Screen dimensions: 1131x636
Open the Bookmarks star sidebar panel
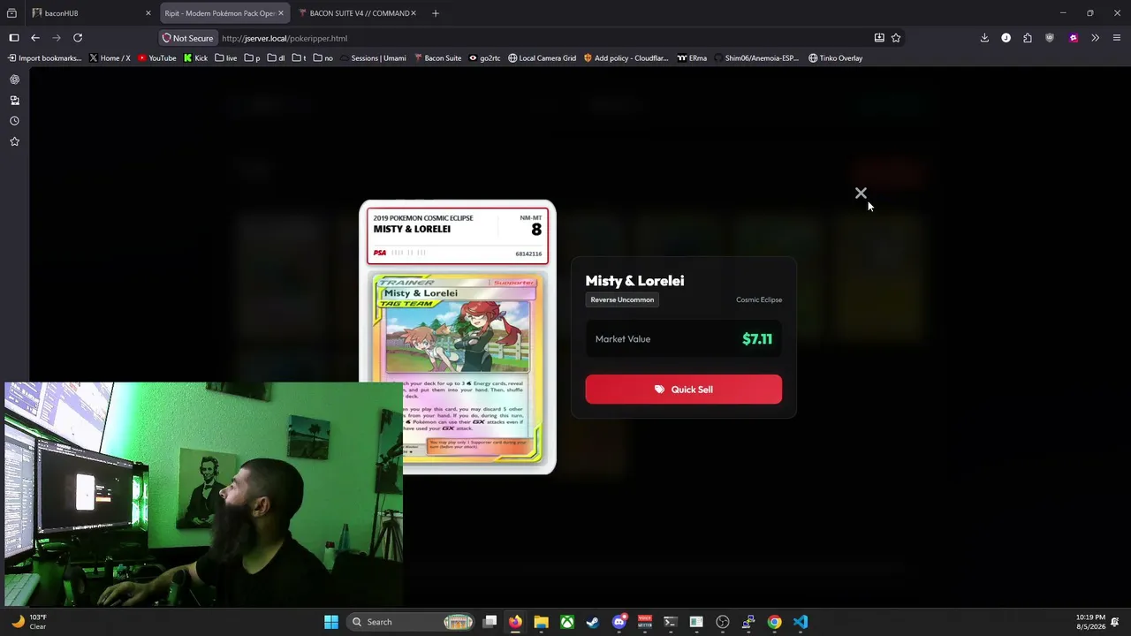14,141
